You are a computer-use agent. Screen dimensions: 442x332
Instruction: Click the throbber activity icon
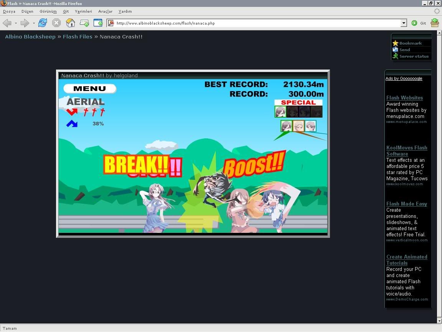pos(437,11)
